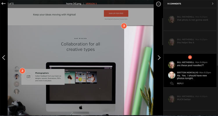
Task: Click the orange 3 badge in comment thread
Action: 190,57
